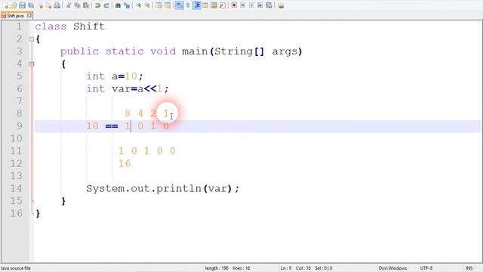Click the Copy toolbar icon
The height and width of the screenshot is (272, 483).
pyautogui.click(x=77, y=5)
